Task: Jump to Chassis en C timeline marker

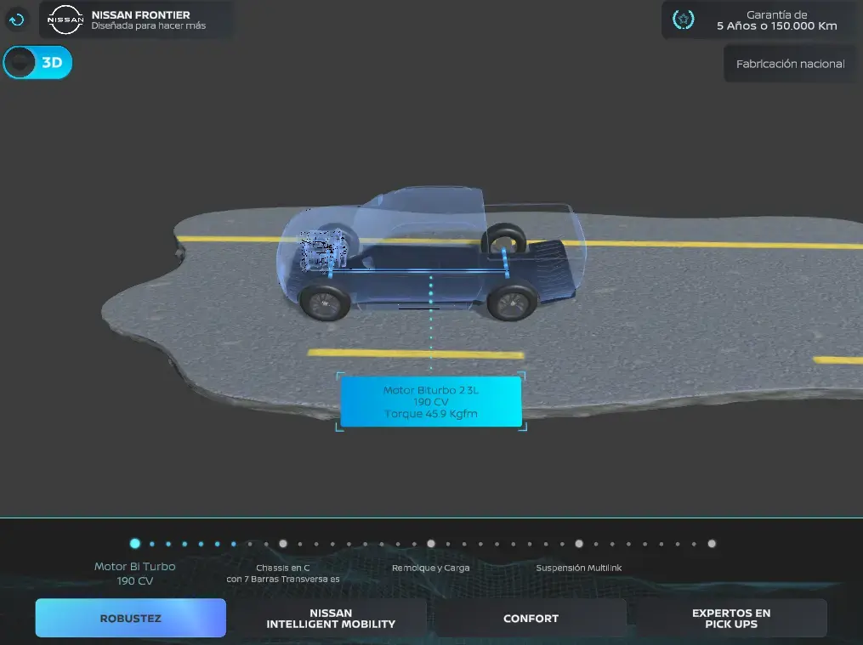Action: point(283,544)
